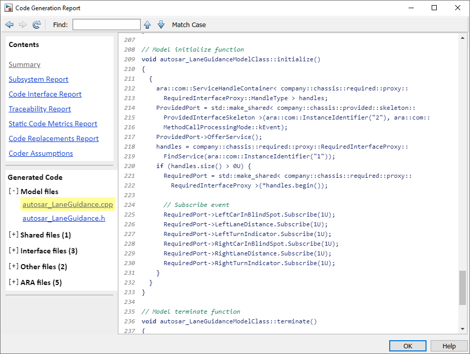Collapse the Model files group

[x=13, y=191]
